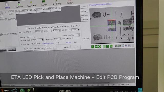Toggle the use Nzl.5 checkbox
Viewport: 164px width, 92px height.
[35, 28]
